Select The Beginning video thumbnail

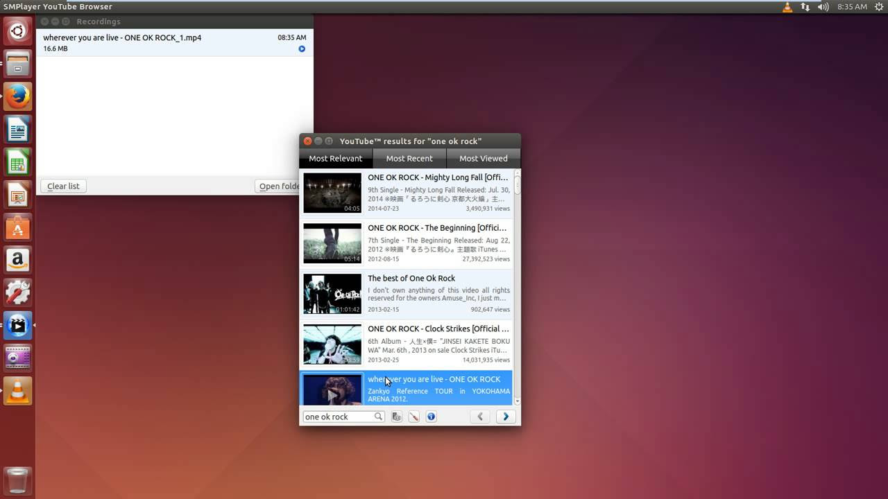tap(332, 243)
